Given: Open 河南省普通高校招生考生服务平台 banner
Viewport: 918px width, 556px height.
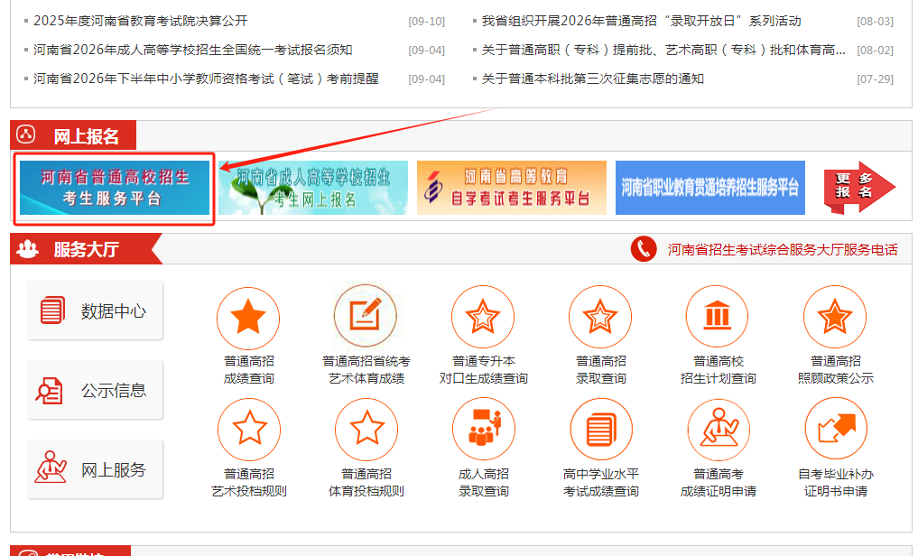Looking at the screenshot, I should pyautogui.click(x=115, y=188).
